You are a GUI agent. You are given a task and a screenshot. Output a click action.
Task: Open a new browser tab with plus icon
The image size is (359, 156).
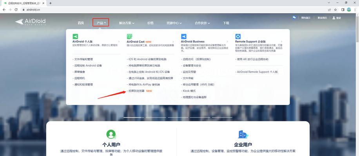pos(51,3)
